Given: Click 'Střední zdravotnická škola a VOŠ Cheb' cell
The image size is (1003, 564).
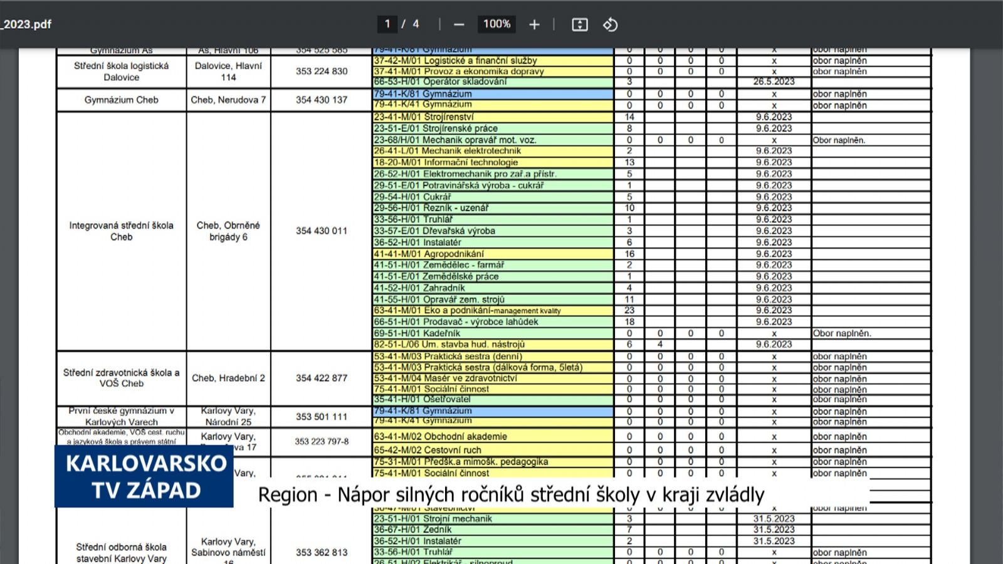Looking at the screenshot, I should click(122, 378).
